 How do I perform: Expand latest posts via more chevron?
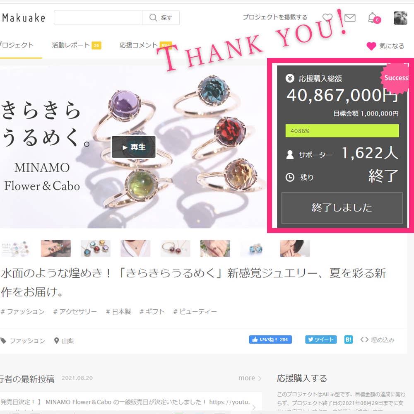(250, 378)
